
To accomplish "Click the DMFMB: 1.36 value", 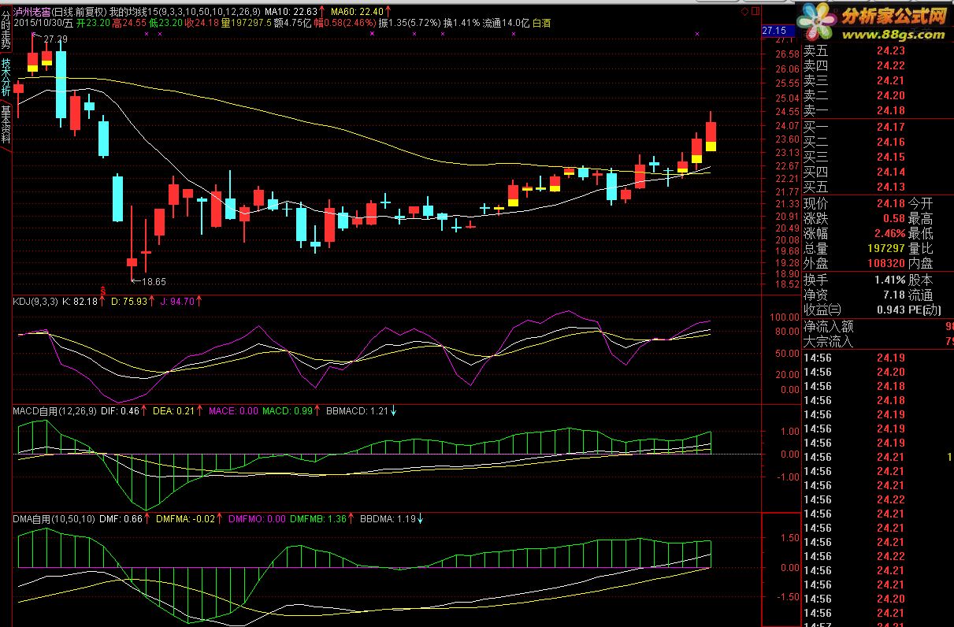I will 317,519.
